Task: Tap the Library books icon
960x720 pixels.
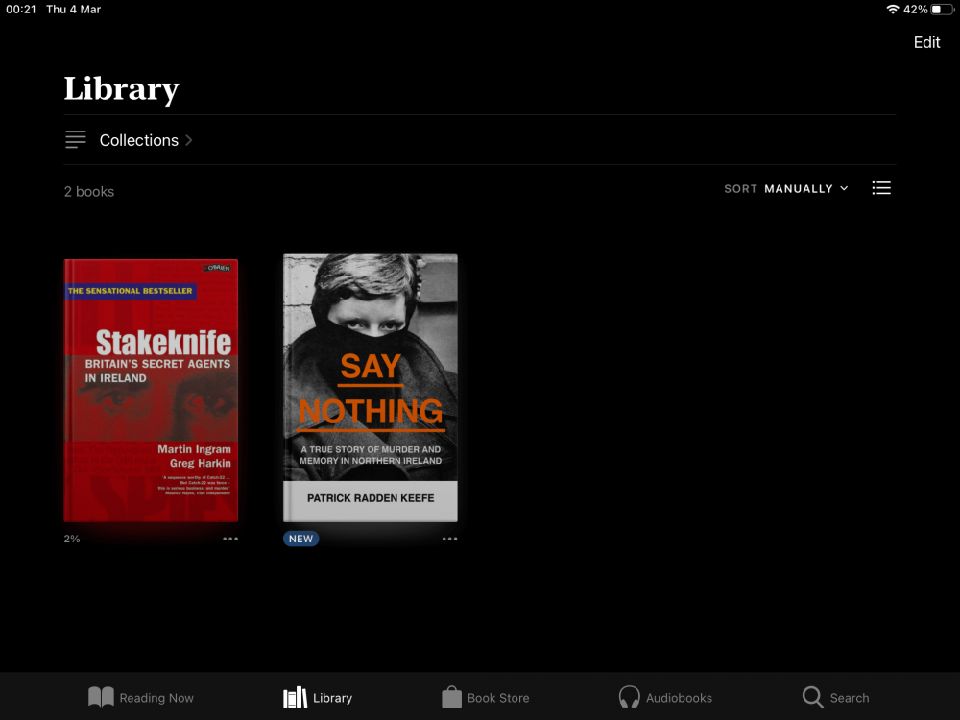Action: click(x=295, y=697)
